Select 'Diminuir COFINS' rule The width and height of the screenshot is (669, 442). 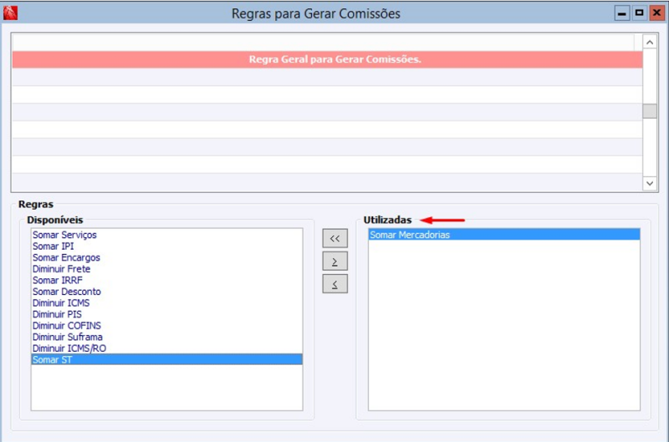(x=166, y=326)
